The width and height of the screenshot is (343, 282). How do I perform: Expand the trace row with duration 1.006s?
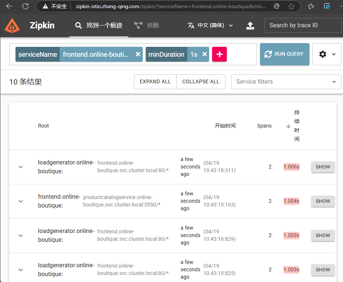[x=21, y=167]
